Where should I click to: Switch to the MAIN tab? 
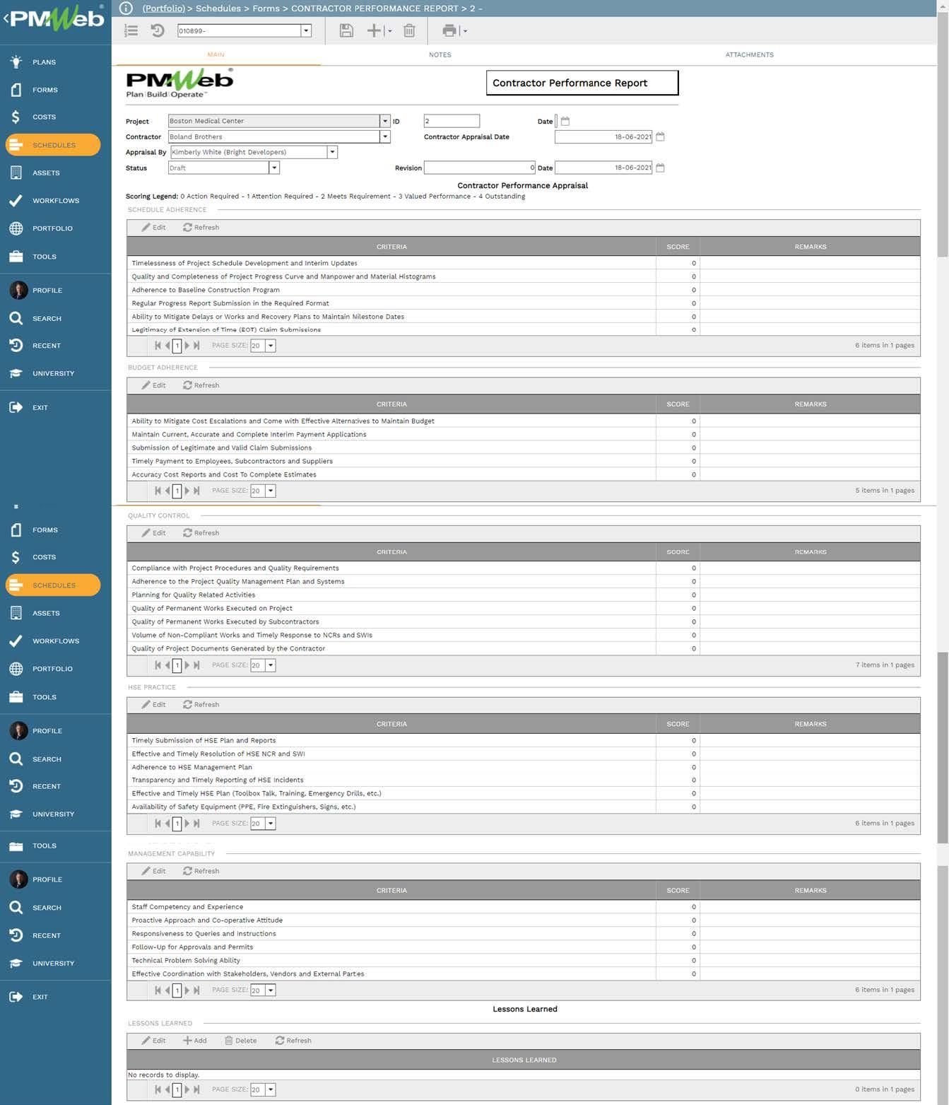pyautogui.click(x=216, y=54)
